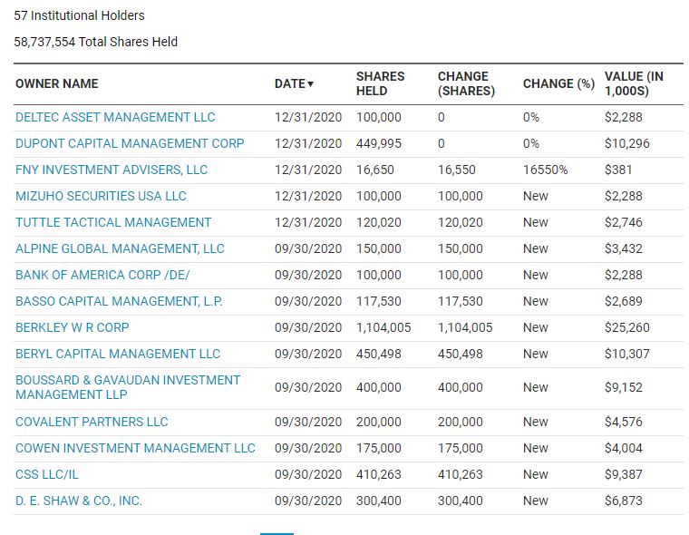
Task: Click 120,020 shares held in TUTTLE row
Action: point(378,222)
